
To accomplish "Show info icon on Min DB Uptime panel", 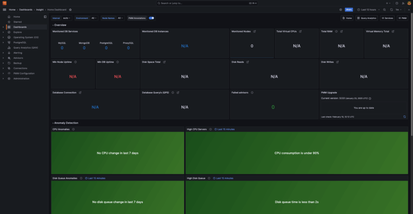I will coord(117,62).
